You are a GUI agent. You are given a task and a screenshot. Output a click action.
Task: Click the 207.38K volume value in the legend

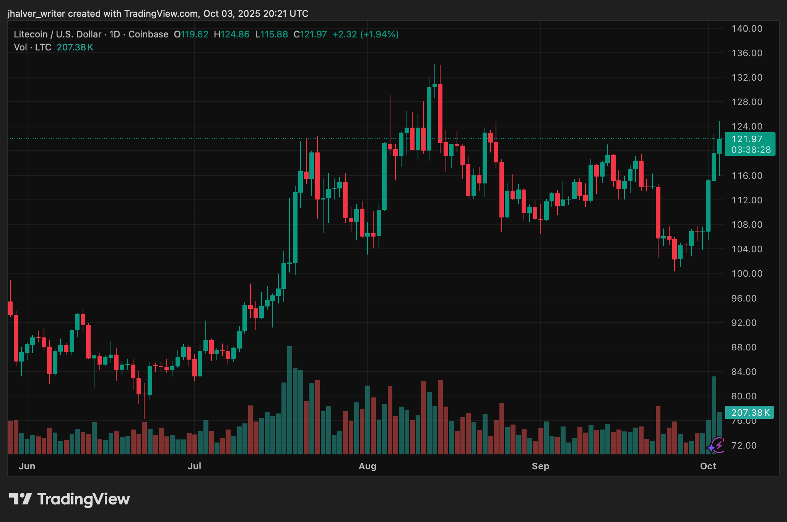click(75, 47)
